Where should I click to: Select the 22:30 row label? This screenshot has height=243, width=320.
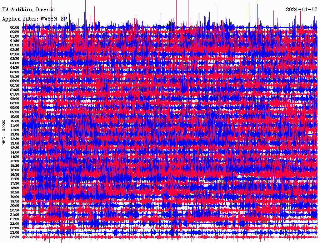[14, 228]
